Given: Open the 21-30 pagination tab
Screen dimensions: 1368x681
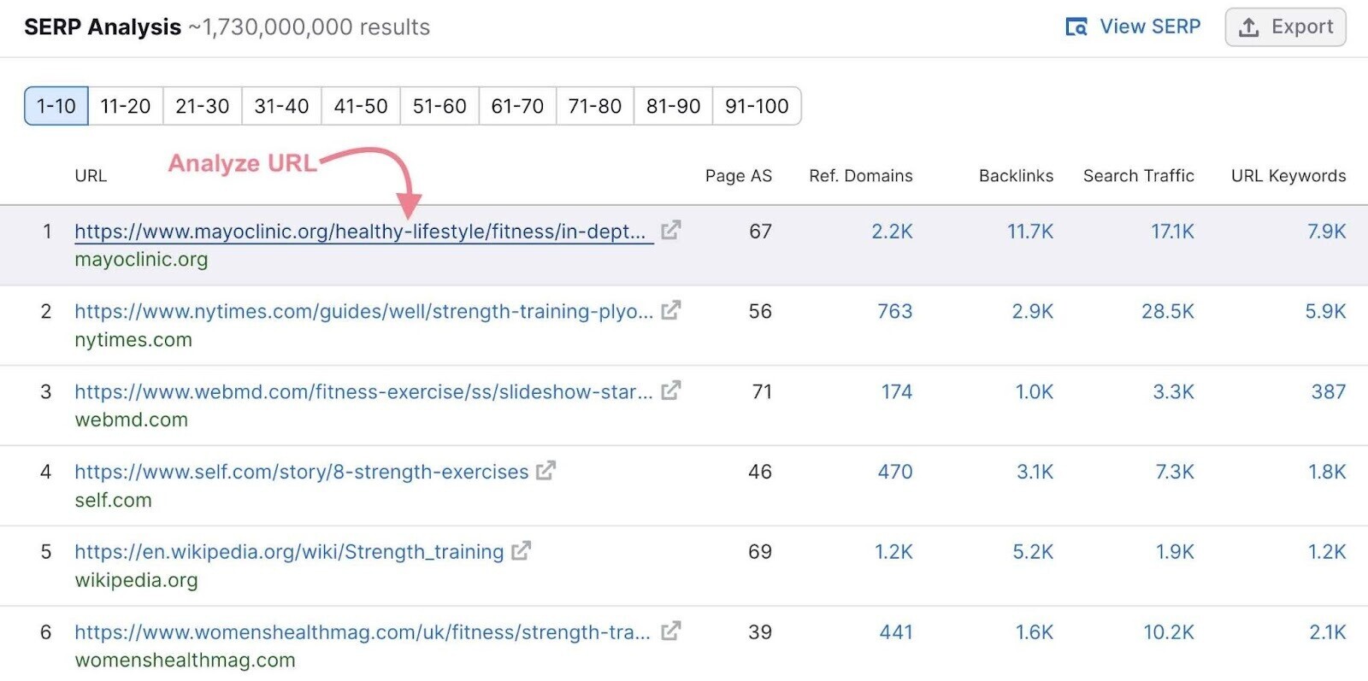Looking at the screenshot, I should 203,106.
